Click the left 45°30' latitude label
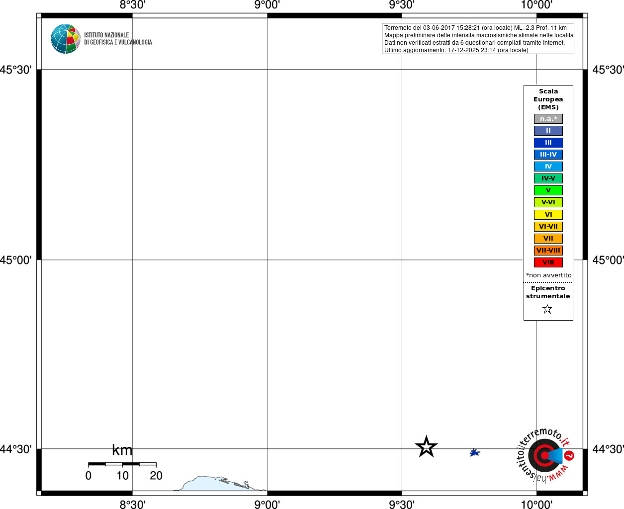The width and height of the screenshot is (624, 509). pos(15,70)
